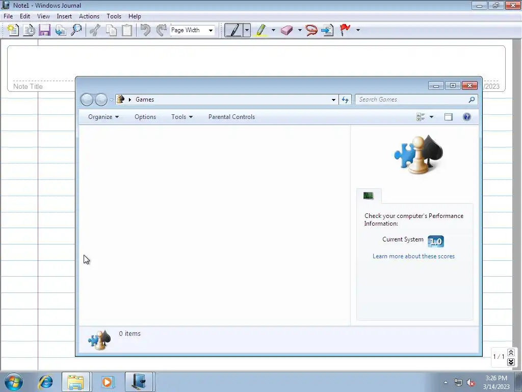Click the page up arrow in Journal
The height and width of the screenshot is (392, 522).
point(511,352)
